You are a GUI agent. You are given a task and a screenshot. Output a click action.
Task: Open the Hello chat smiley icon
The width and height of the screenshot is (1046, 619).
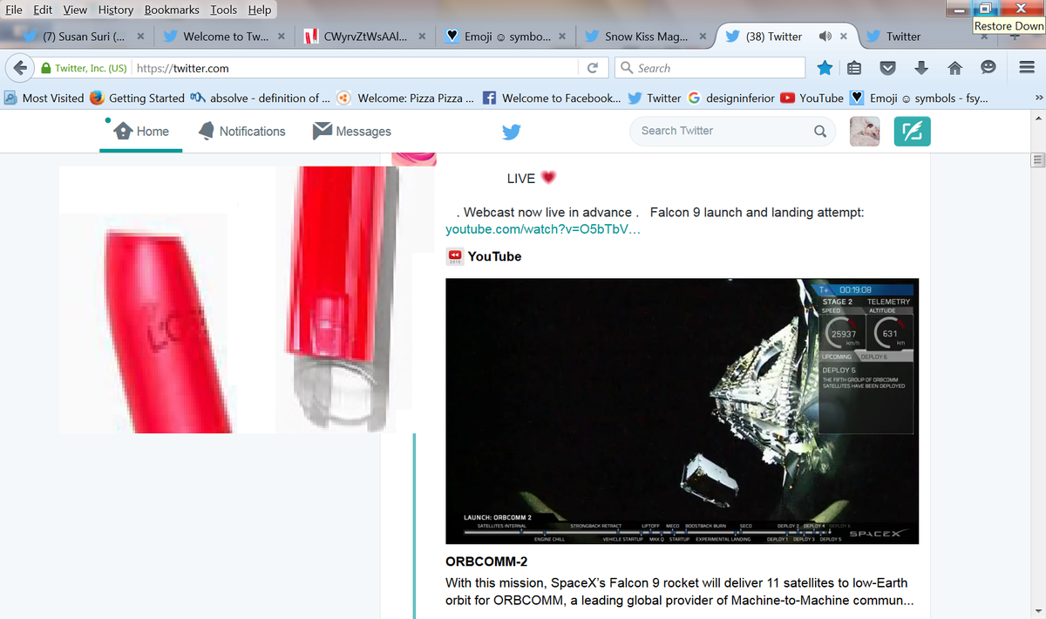988,68
